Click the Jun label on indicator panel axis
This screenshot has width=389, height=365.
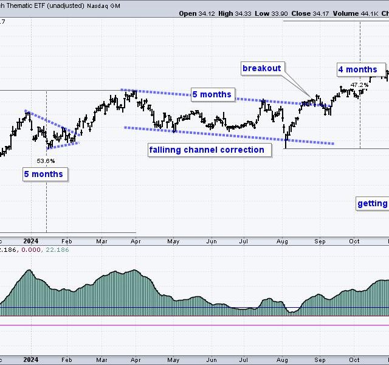(x=211, y=358)
